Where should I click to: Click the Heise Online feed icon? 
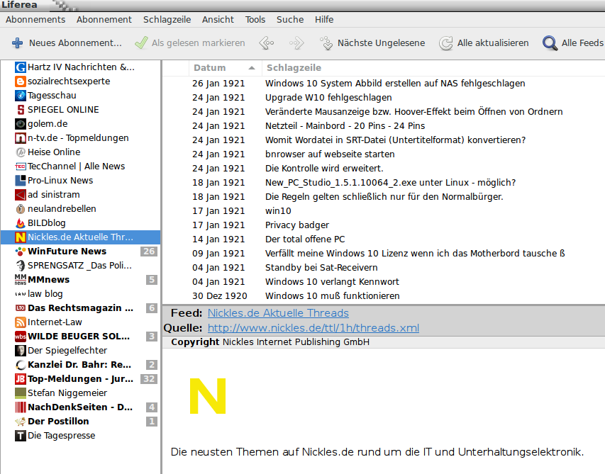tap(21, 152)
